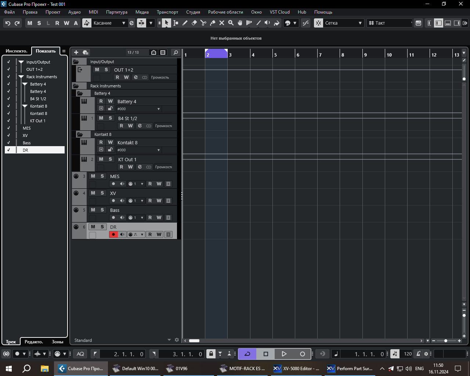The height and width of the screenshot is (376, 470).
Task: Mute the MES track
Action: pos(93,176)
